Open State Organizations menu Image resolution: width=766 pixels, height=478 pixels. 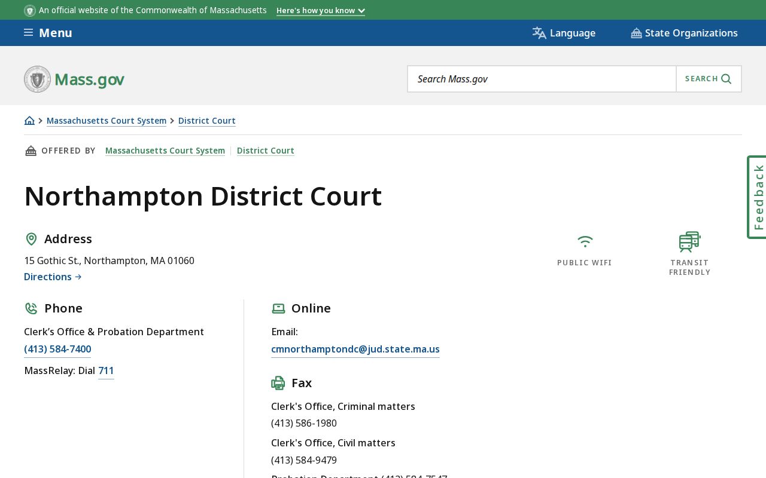pos(684,33)
